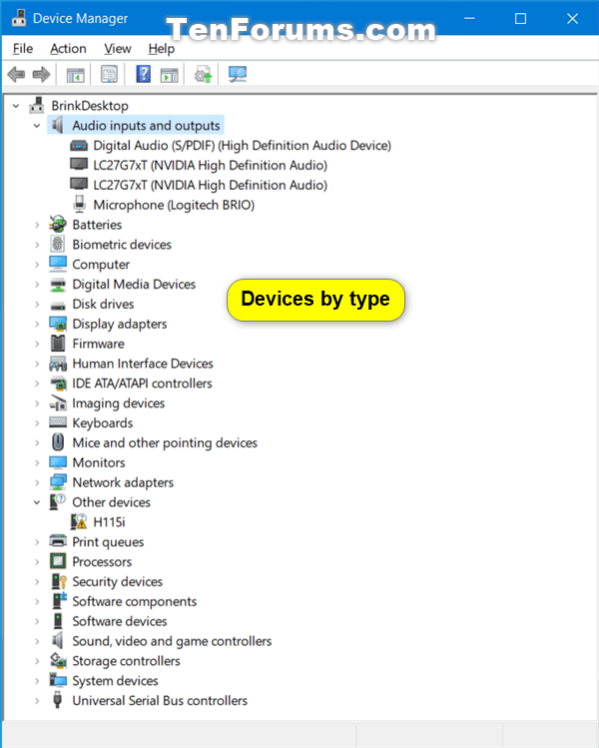Select the Biometric devices label
Screen dimensions: 599x748
tap(122, 245)
